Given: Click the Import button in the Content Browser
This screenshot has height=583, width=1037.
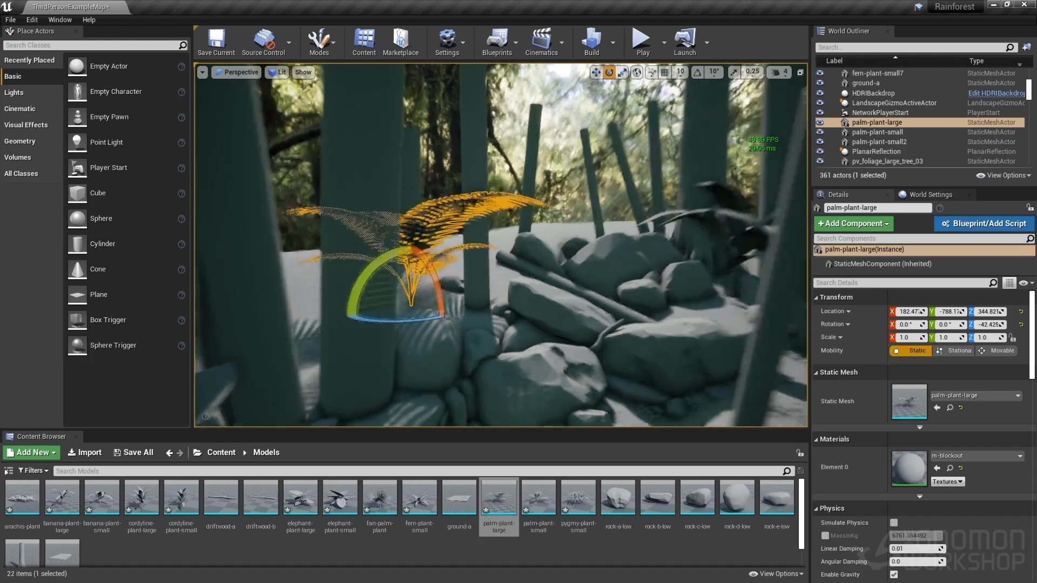Looking at the screenshot, I should [x=84, y=452].
